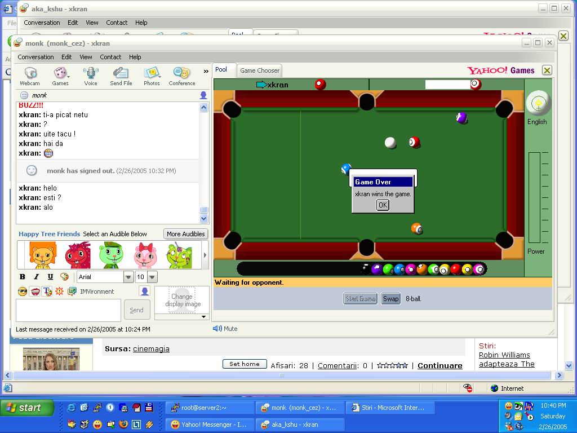This screenshot has width=577, height=433.
Task: Show more audibles with the right arrow
Action: point(205,255)
